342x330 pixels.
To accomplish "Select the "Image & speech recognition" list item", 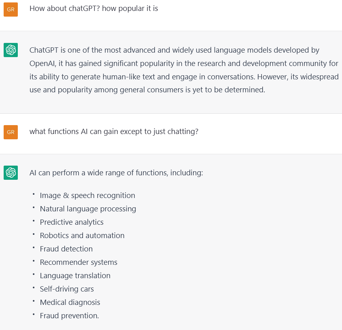I will (87, 196).
